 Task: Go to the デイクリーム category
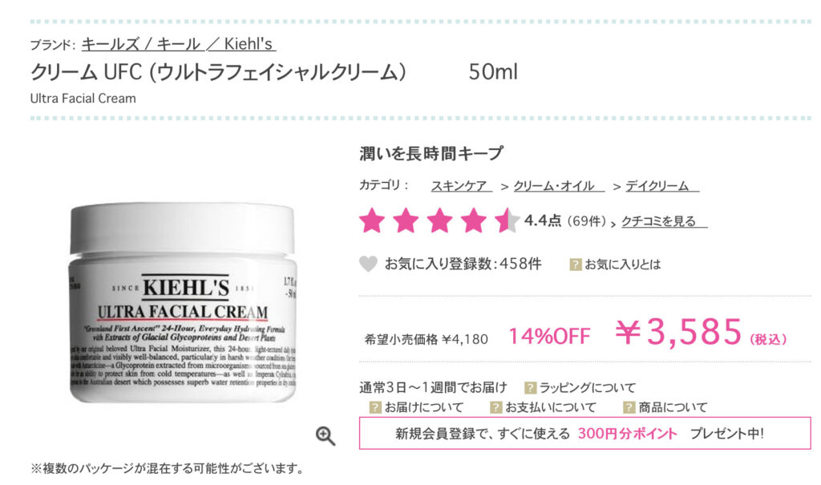click(661, 186)
